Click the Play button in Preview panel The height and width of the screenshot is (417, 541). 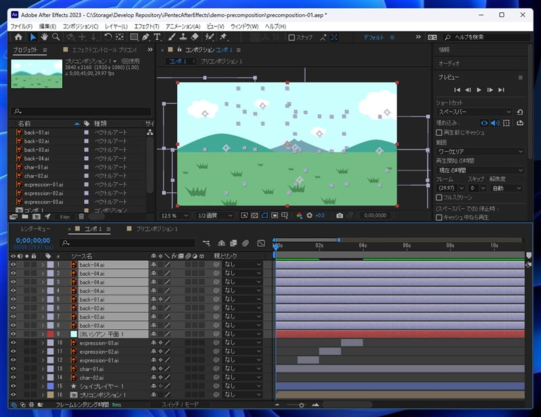click(479, 90)
